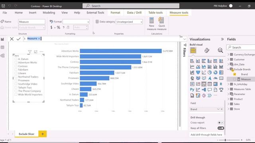Remove Brand from the Field well
The width and height of the screenshot is (255, 143).
[x=222, y=109]
